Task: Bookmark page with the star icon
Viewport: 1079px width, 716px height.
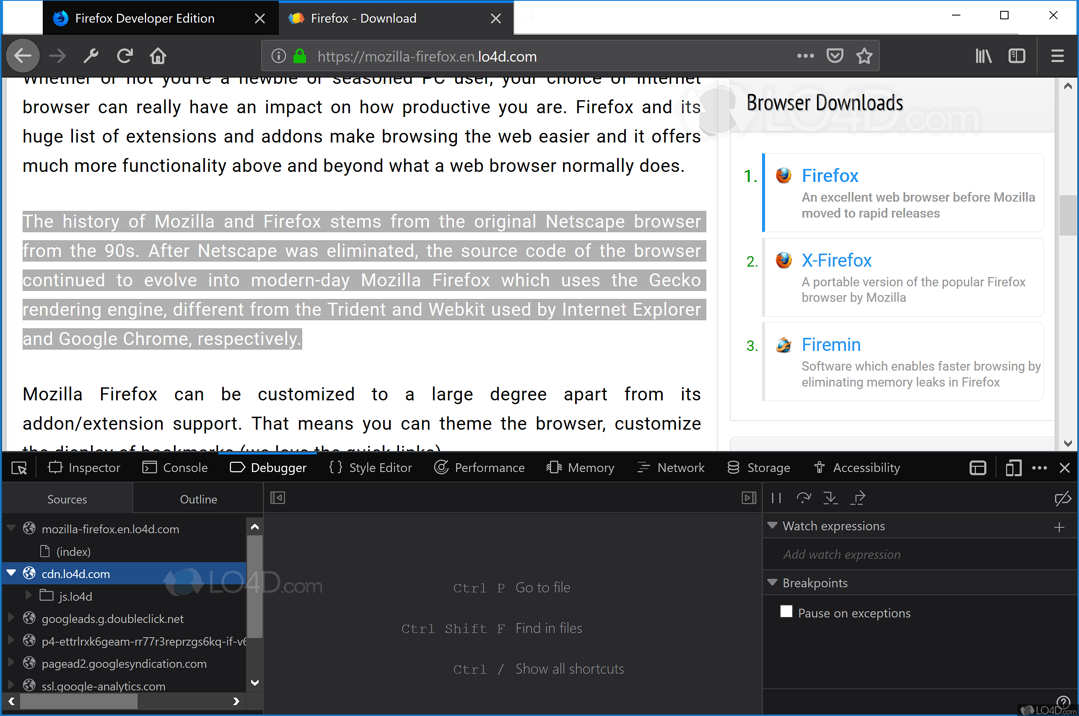Action: click(x=864, y=56)
